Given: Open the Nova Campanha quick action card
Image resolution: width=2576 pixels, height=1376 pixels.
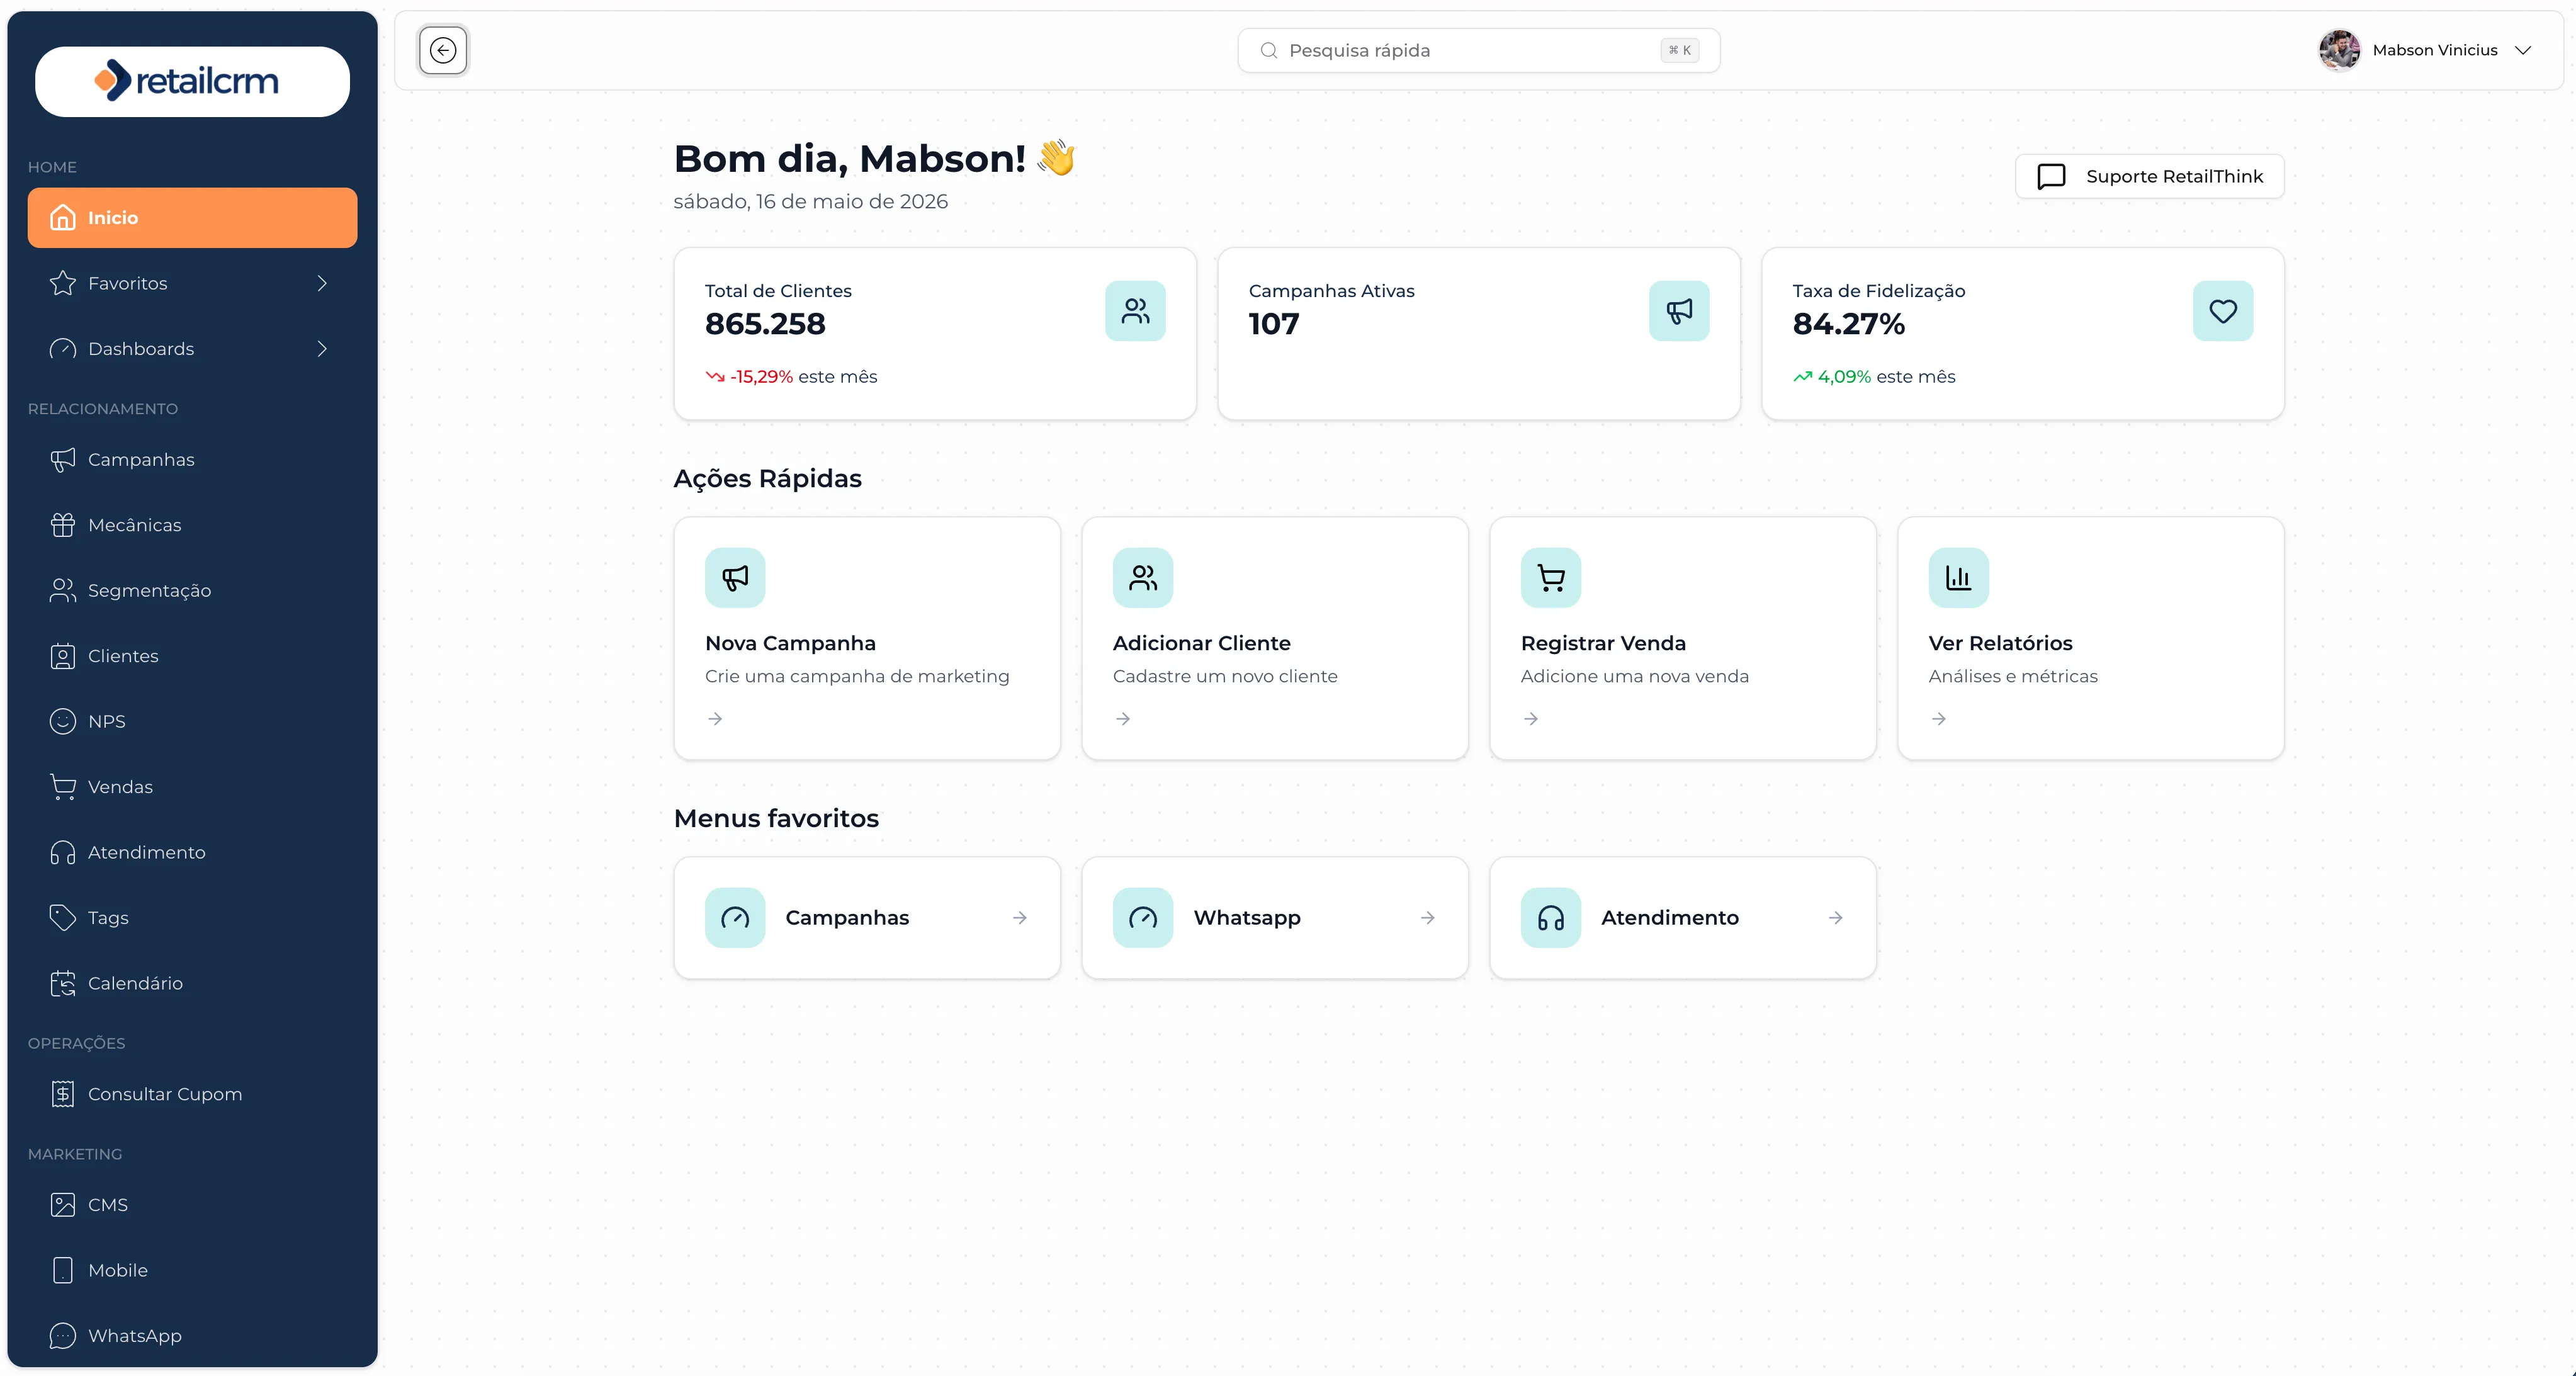Looking at the screenshot, I should click(x=867, y=638).
